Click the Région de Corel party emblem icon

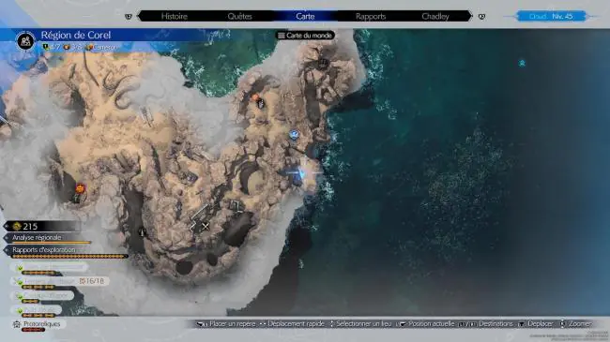[25, 40]
